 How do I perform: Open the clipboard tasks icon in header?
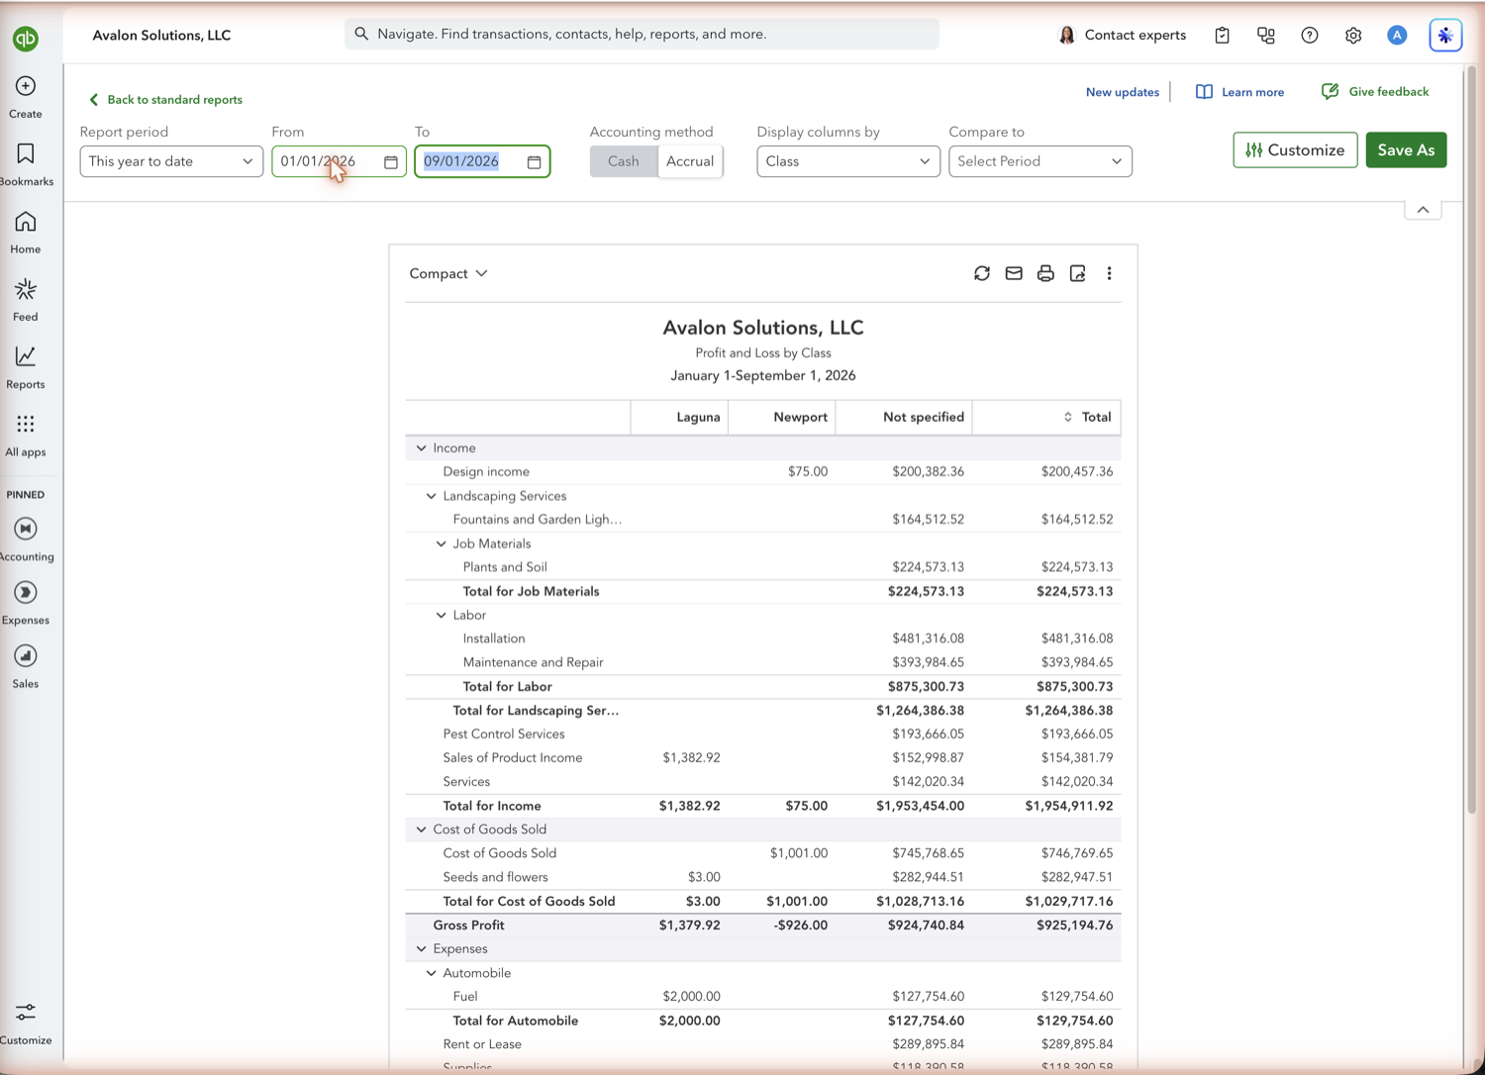pyautogui.click(x=1222, y=36)
